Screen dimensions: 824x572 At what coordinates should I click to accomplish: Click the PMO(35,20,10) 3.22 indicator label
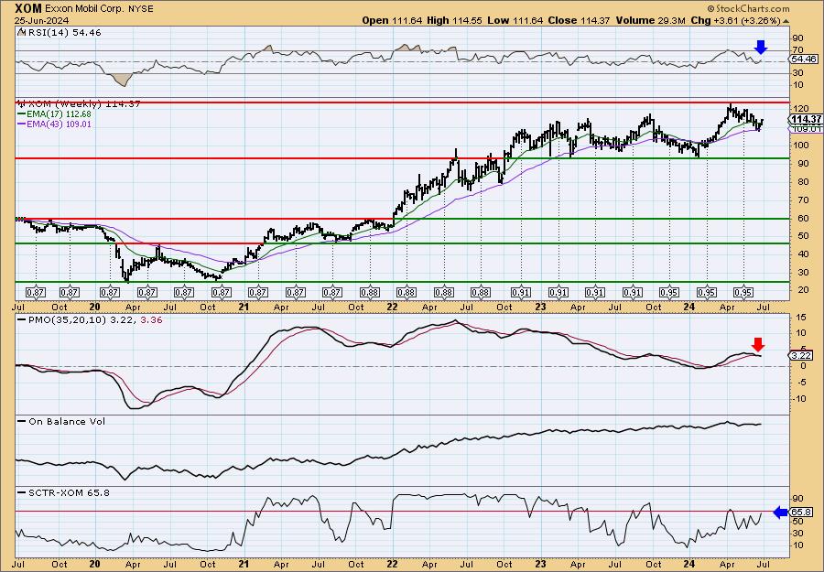pos(81,319)
